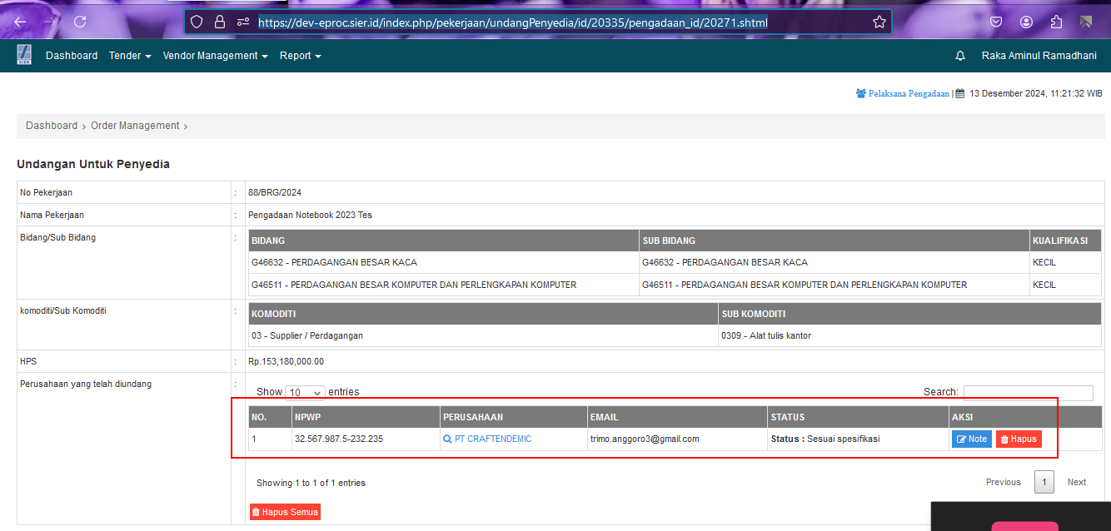This screenshot has height=531, width=1111.
Task: Click the Hapus Semua button
Action: (x=285, y=512)
